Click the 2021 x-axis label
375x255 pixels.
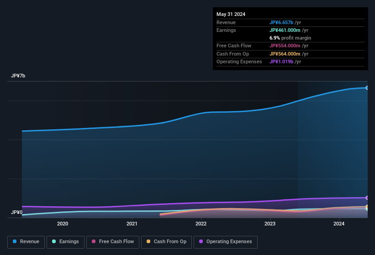tap(132, 224)
